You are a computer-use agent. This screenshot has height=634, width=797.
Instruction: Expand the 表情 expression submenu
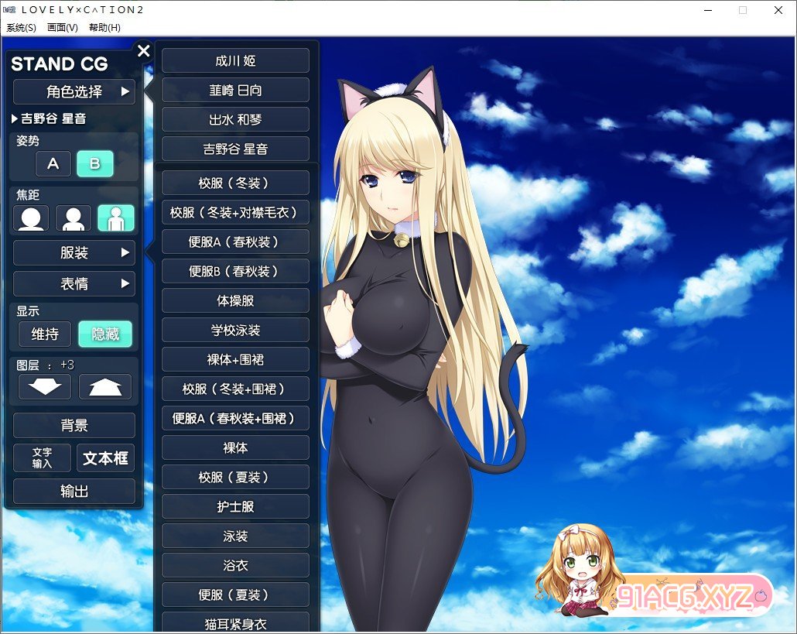(x=74, y=283)
